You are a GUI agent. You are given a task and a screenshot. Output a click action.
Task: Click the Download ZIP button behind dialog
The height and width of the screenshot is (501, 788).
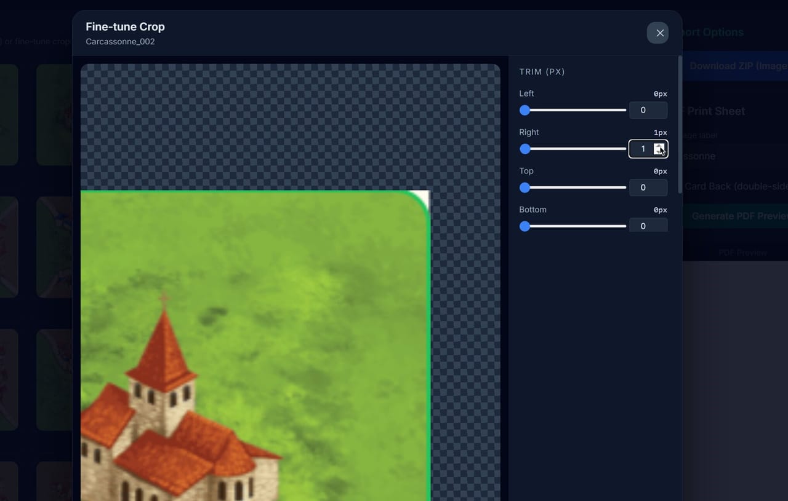pyautogui.click(x=735, y=66)
